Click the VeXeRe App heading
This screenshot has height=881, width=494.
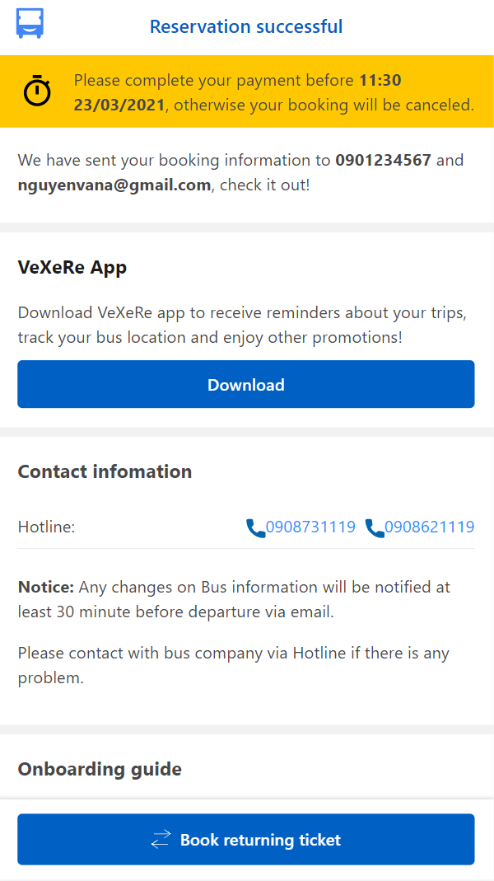[72, 268]
